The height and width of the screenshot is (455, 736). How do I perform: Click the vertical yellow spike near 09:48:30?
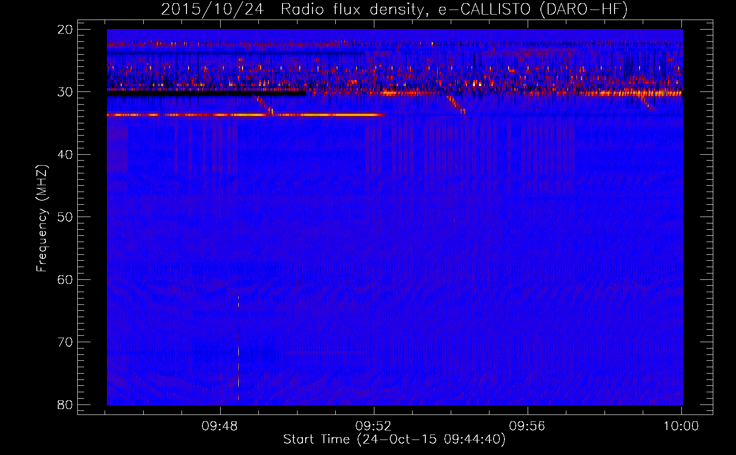click(238, 348)
